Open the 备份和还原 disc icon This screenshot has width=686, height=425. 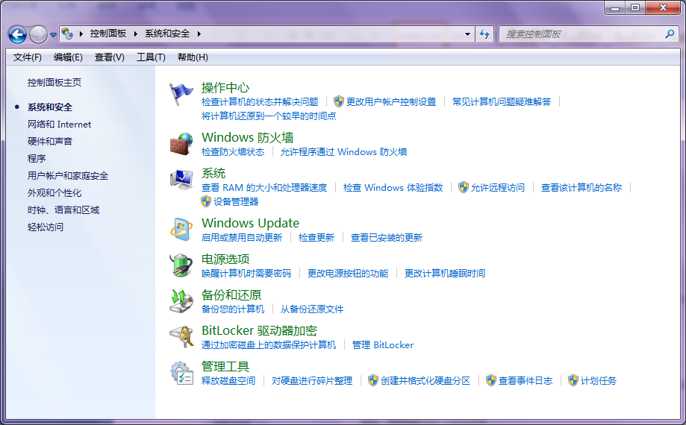pyautogui.click(x=181, y=301)
